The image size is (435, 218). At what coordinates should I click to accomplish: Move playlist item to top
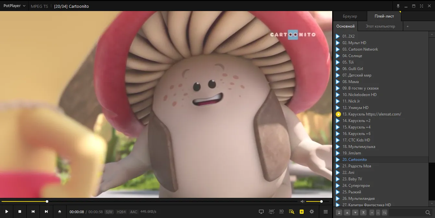[x=339, y=212]
